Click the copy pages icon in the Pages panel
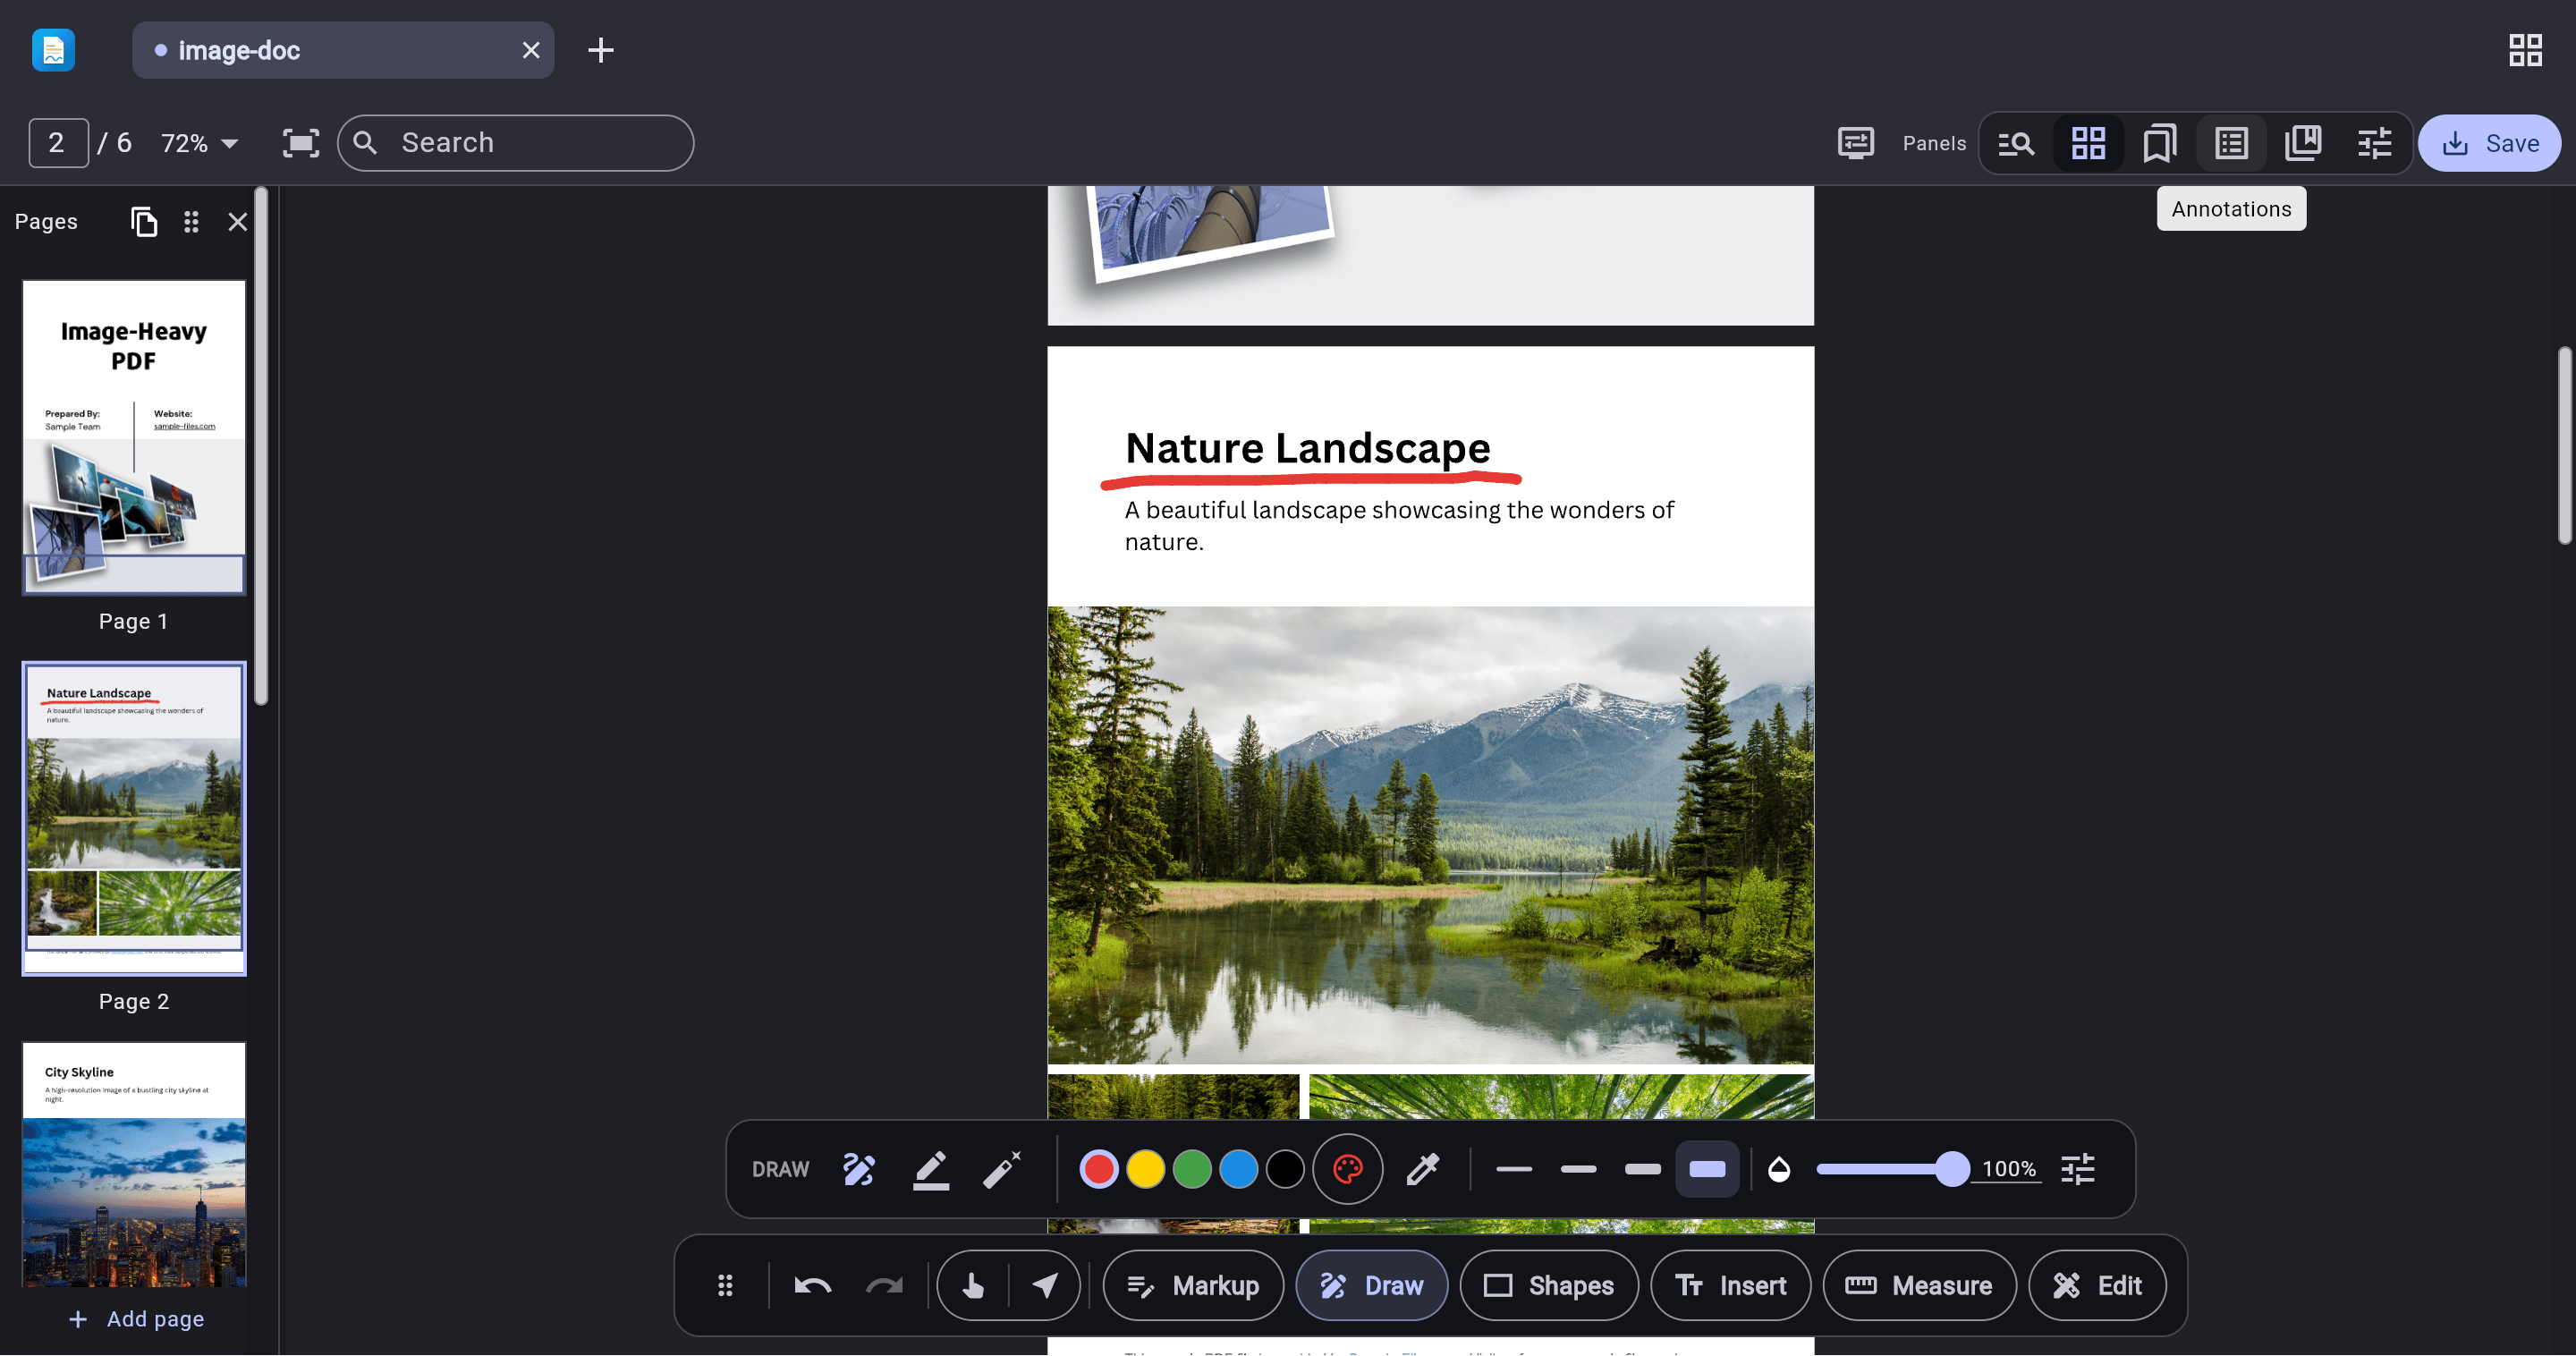This screenshot has height=1356, width=2576. [x=144, y=221]
